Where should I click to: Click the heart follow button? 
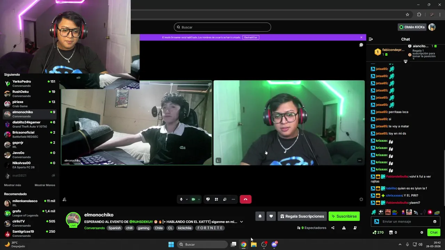tap(271, 216)
